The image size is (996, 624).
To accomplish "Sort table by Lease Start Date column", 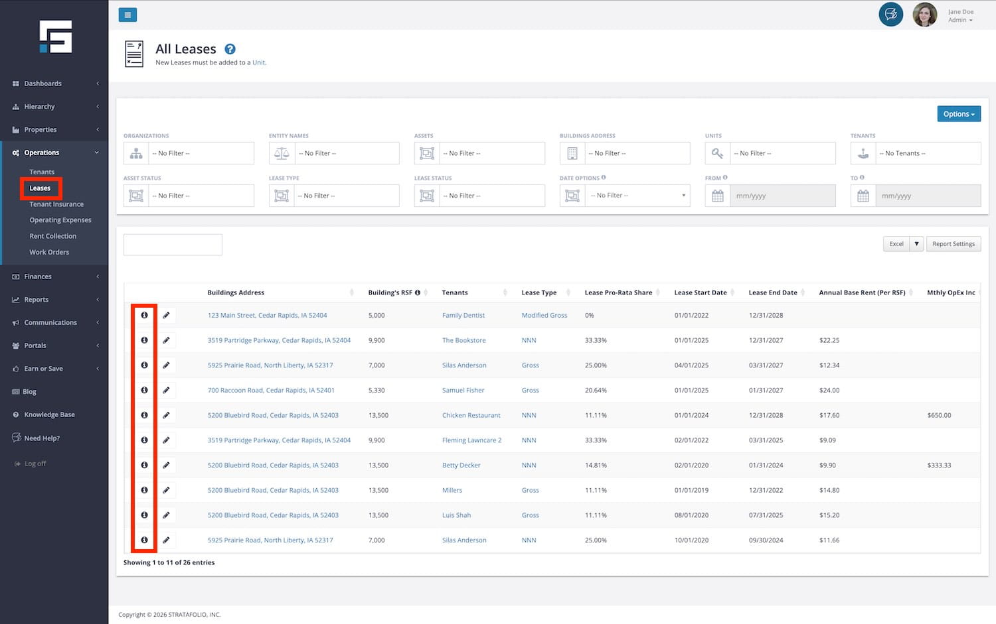I will 701,292.
